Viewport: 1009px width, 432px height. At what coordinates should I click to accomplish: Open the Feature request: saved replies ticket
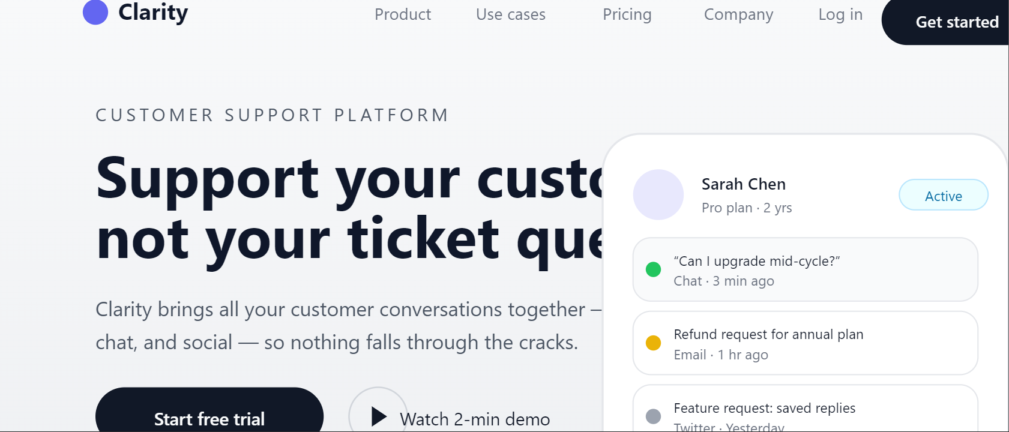coord(764,409)
